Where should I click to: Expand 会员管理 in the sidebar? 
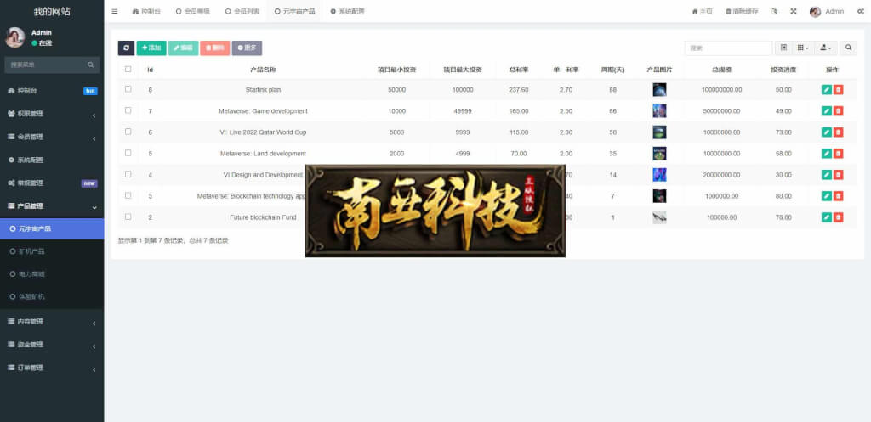52,137
